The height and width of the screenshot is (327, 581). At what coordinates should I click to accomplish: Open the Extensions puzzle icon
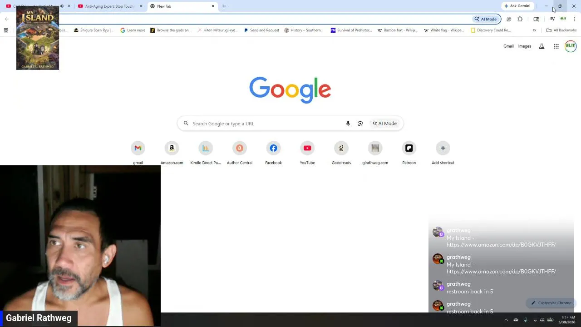[520, 19]
